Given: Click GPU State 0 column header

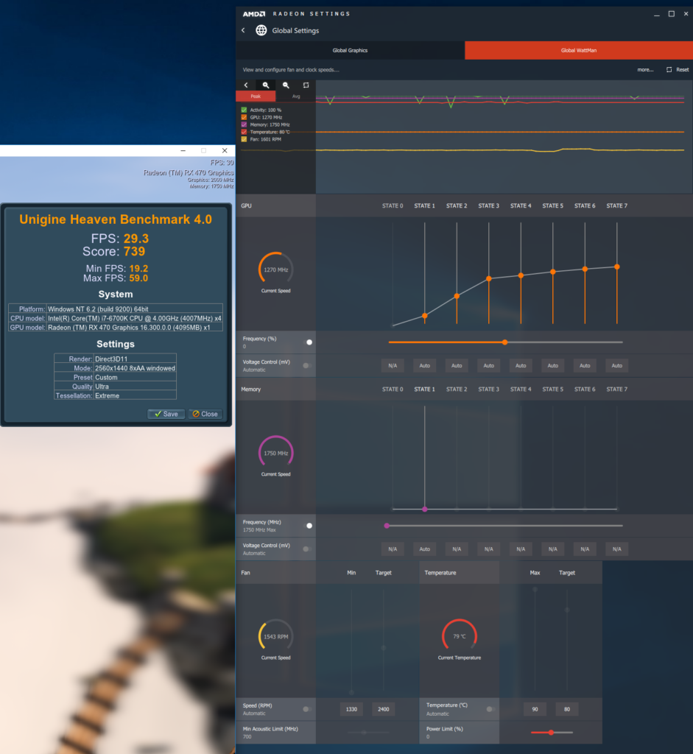Looking at the screenshot, I should [393, 206].
